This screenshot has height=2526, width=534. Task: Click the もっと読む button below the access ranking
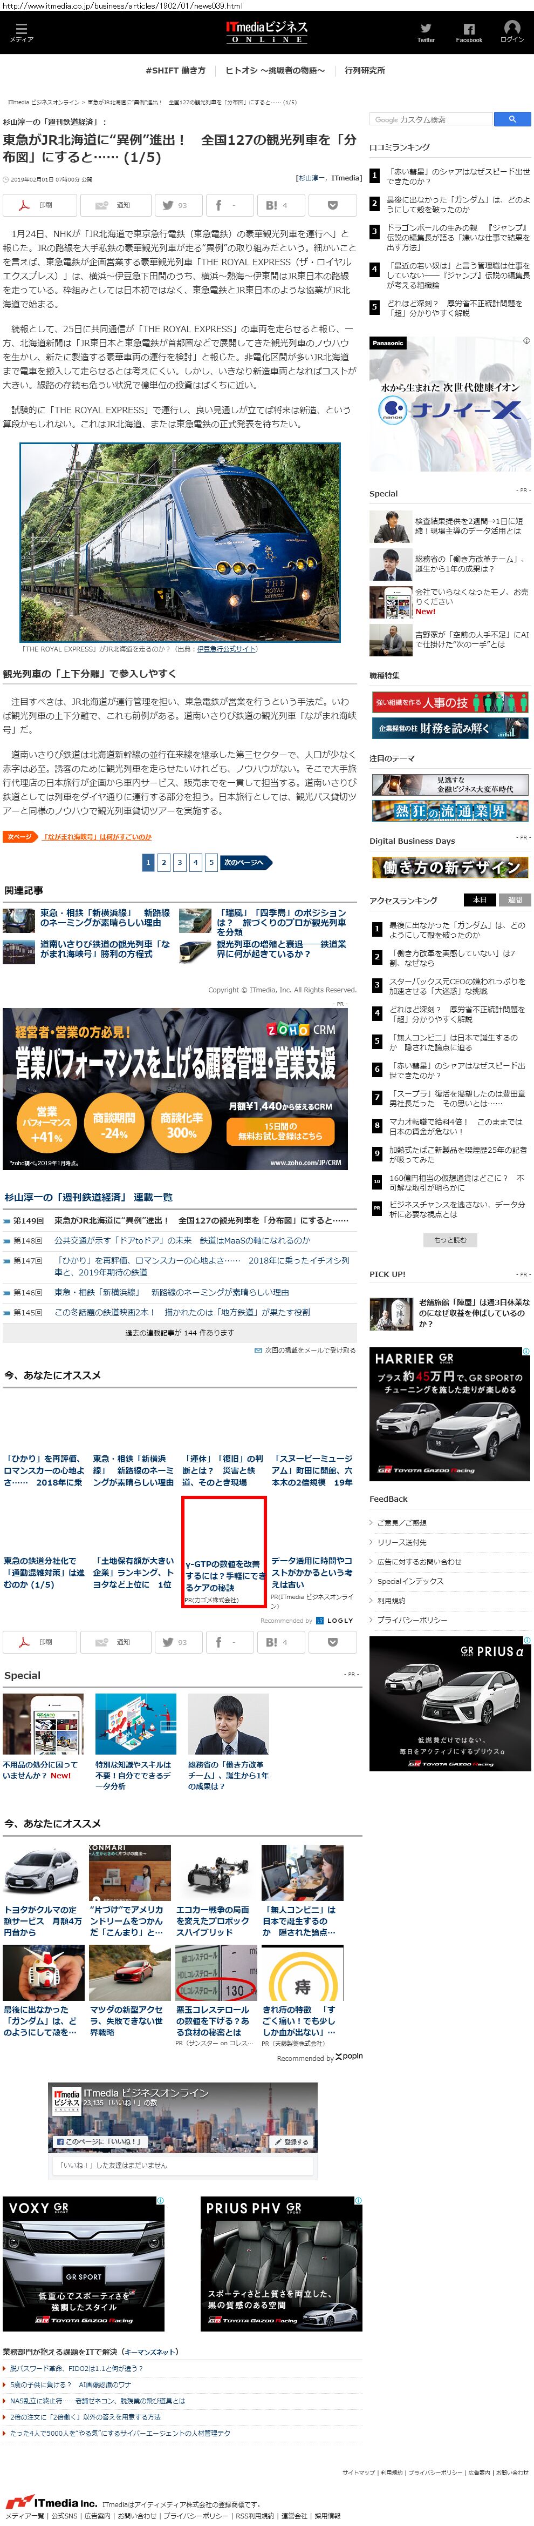tap(451, 1239)
